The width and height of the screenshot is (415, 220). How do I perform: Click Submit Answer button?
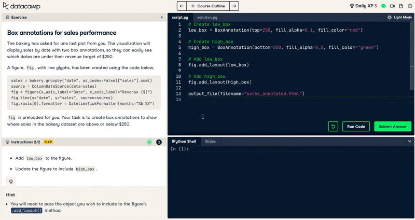pos(393,127)
